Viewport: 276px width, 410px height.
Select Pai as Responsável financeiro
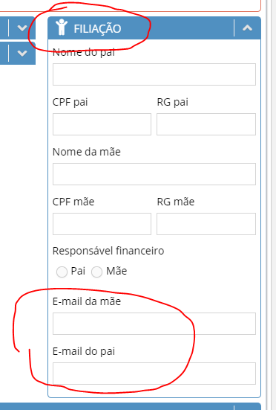point(62,272)
